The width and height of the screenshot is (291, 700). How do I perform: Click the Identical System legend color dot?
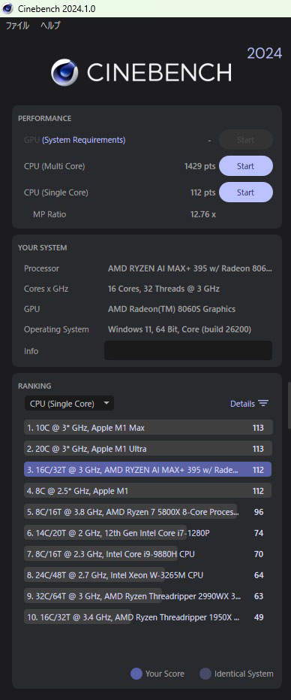(x=205, y=674)
